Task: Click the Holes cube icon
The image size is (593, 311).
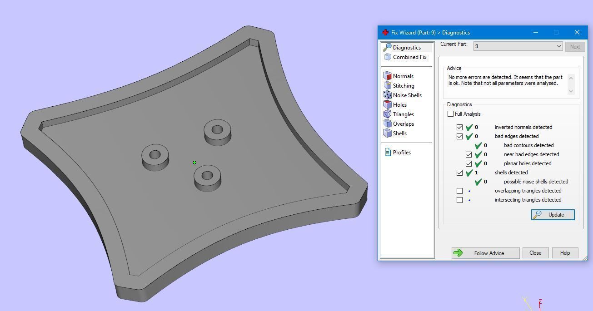Action: click(387, 105)
